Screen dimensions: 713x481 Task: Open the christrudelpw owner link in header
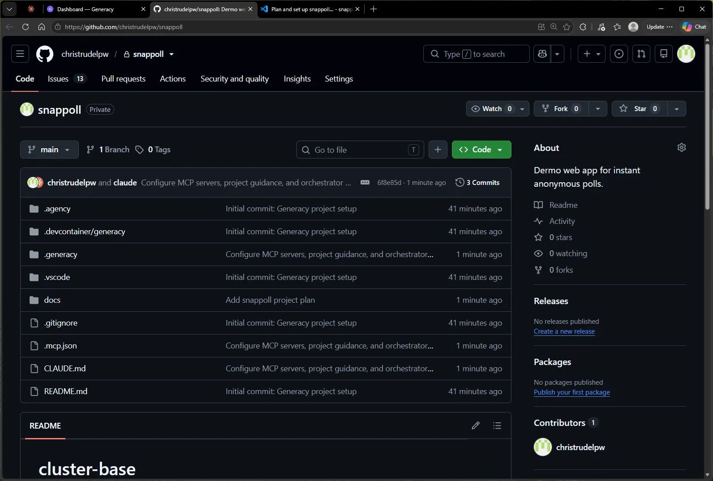click(85, 54)
